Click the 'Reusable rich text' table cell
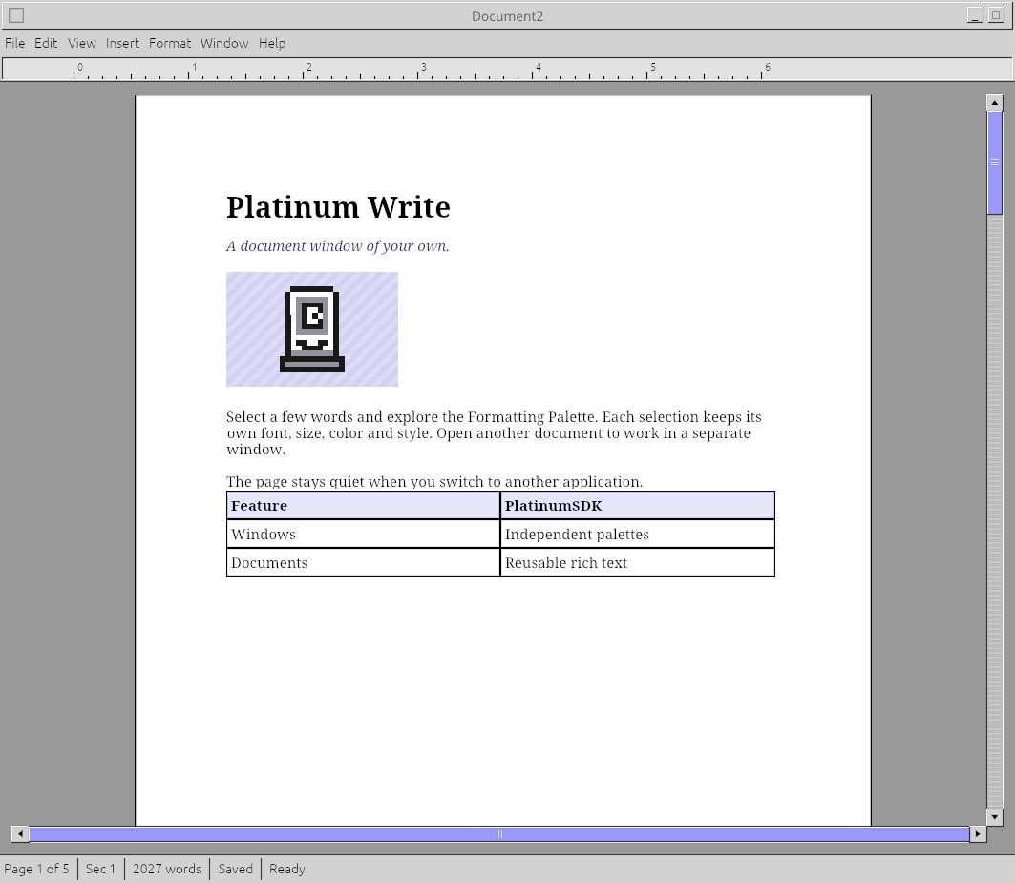The width and height of the screenshot is (1015, 883). [x=637, y=562]
